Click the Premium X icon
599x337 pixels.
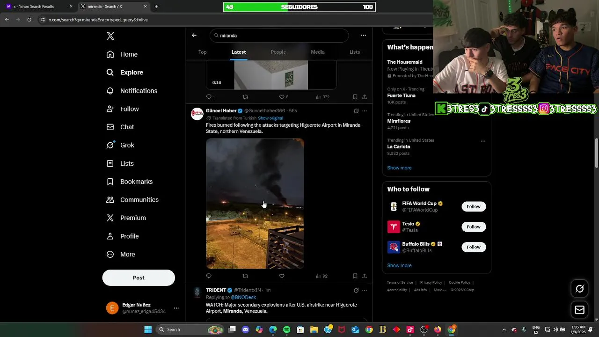tap(110, 218)
